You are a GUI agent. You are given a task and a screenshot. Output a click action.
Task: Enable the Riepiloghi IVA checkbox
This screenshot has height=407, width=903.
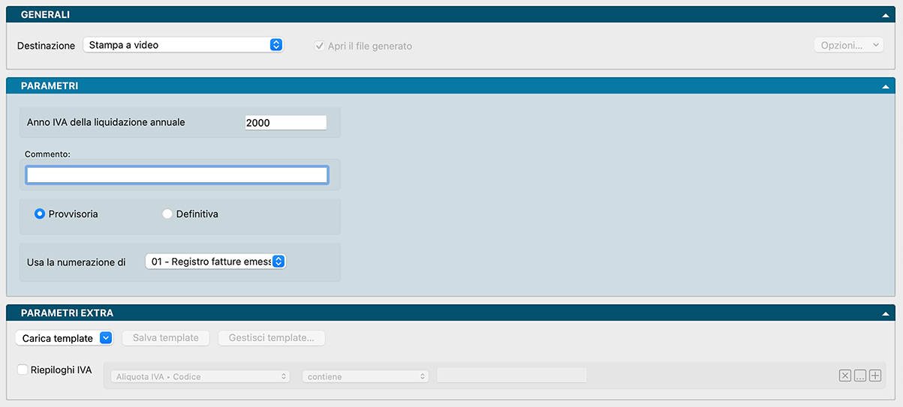tap(23, 370)
